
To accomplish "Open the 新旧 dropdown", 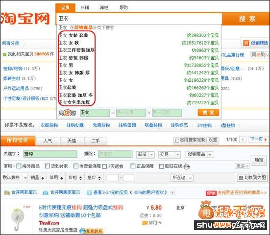I will (145, 155).
